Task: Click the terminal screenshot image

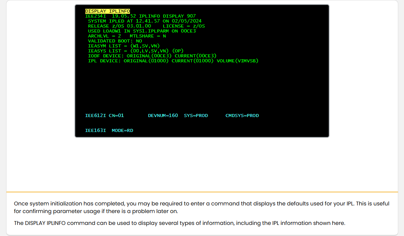Action: click(202, 71)
